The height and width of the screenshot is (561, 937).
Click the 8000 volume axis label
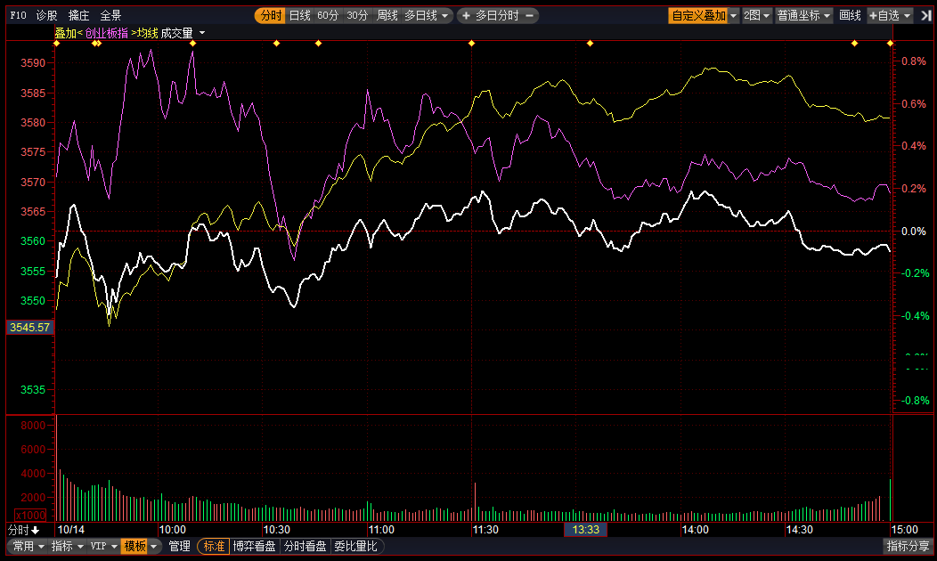33,426
